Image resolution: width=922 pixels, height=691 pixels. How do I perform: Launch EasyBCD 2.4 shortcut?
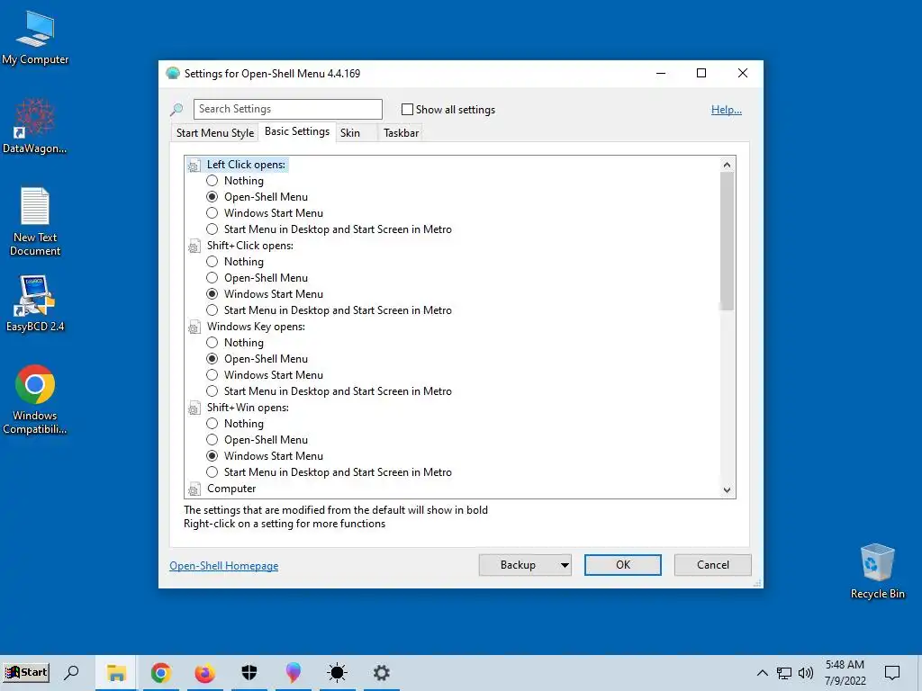click(35, 303)
